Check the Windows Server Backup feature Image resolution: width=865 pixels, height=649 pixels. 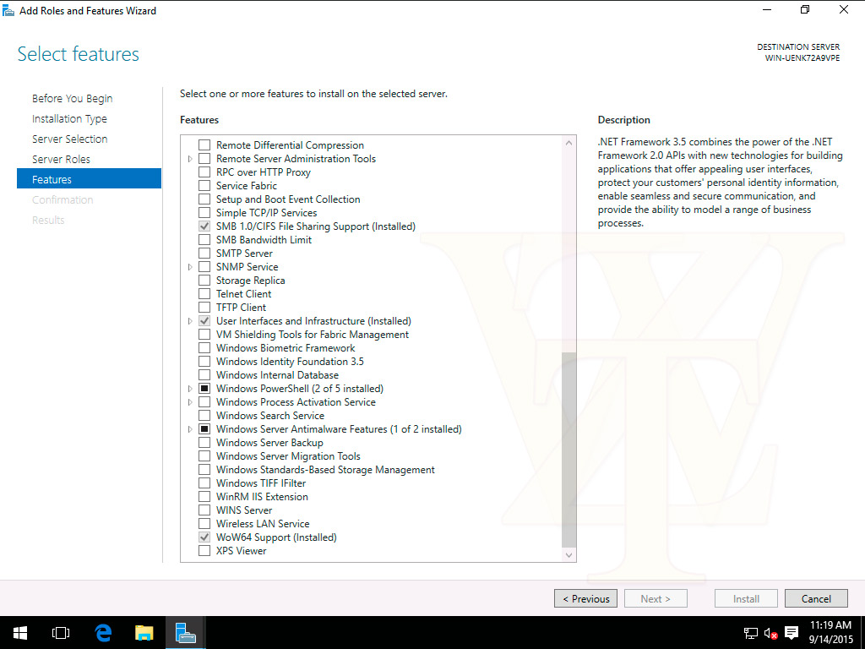click(204, 443)
